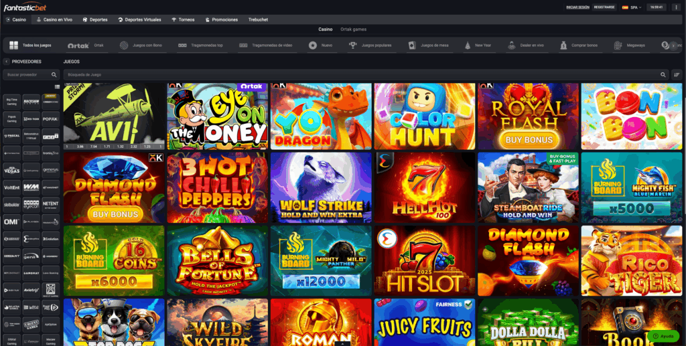Select the Todos los juegos category
The width and height of the screenshot is (686, 346).
(31, 46)
